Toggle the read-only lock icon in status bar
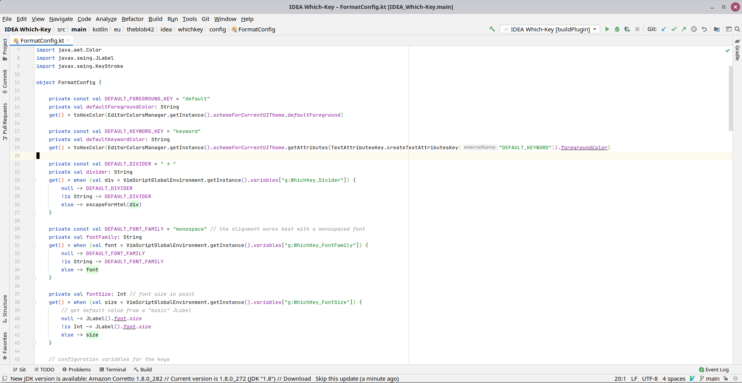This screenshot has height=383, width=742. coord(726,379)
